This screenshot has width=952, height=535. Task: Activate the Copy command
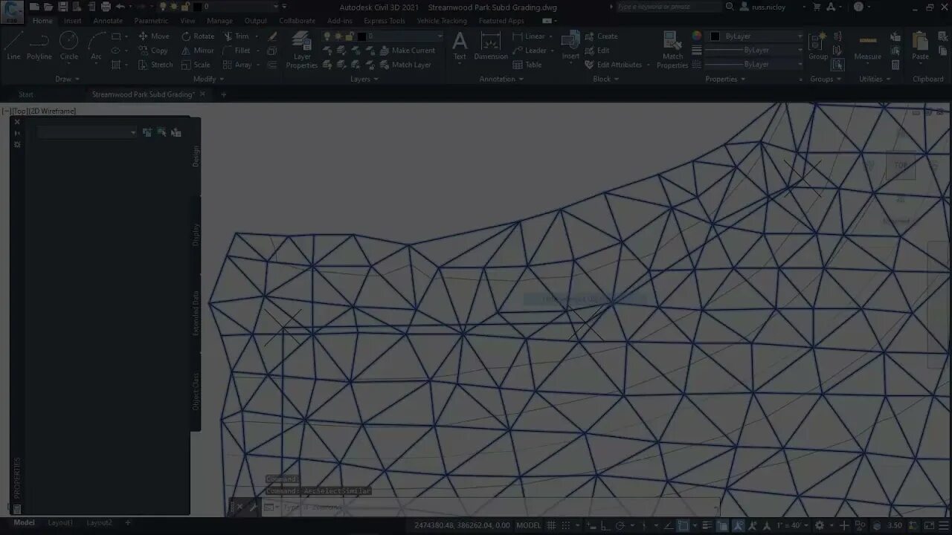tap(153, 51)
